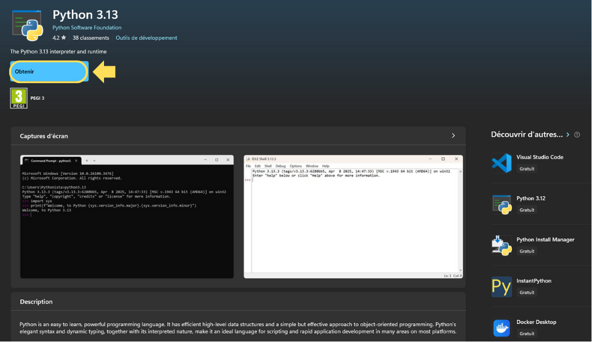Screen dimensions: 592x342
Task: Click the PEGI 3 label text
Action: click(x=37, y=98)
